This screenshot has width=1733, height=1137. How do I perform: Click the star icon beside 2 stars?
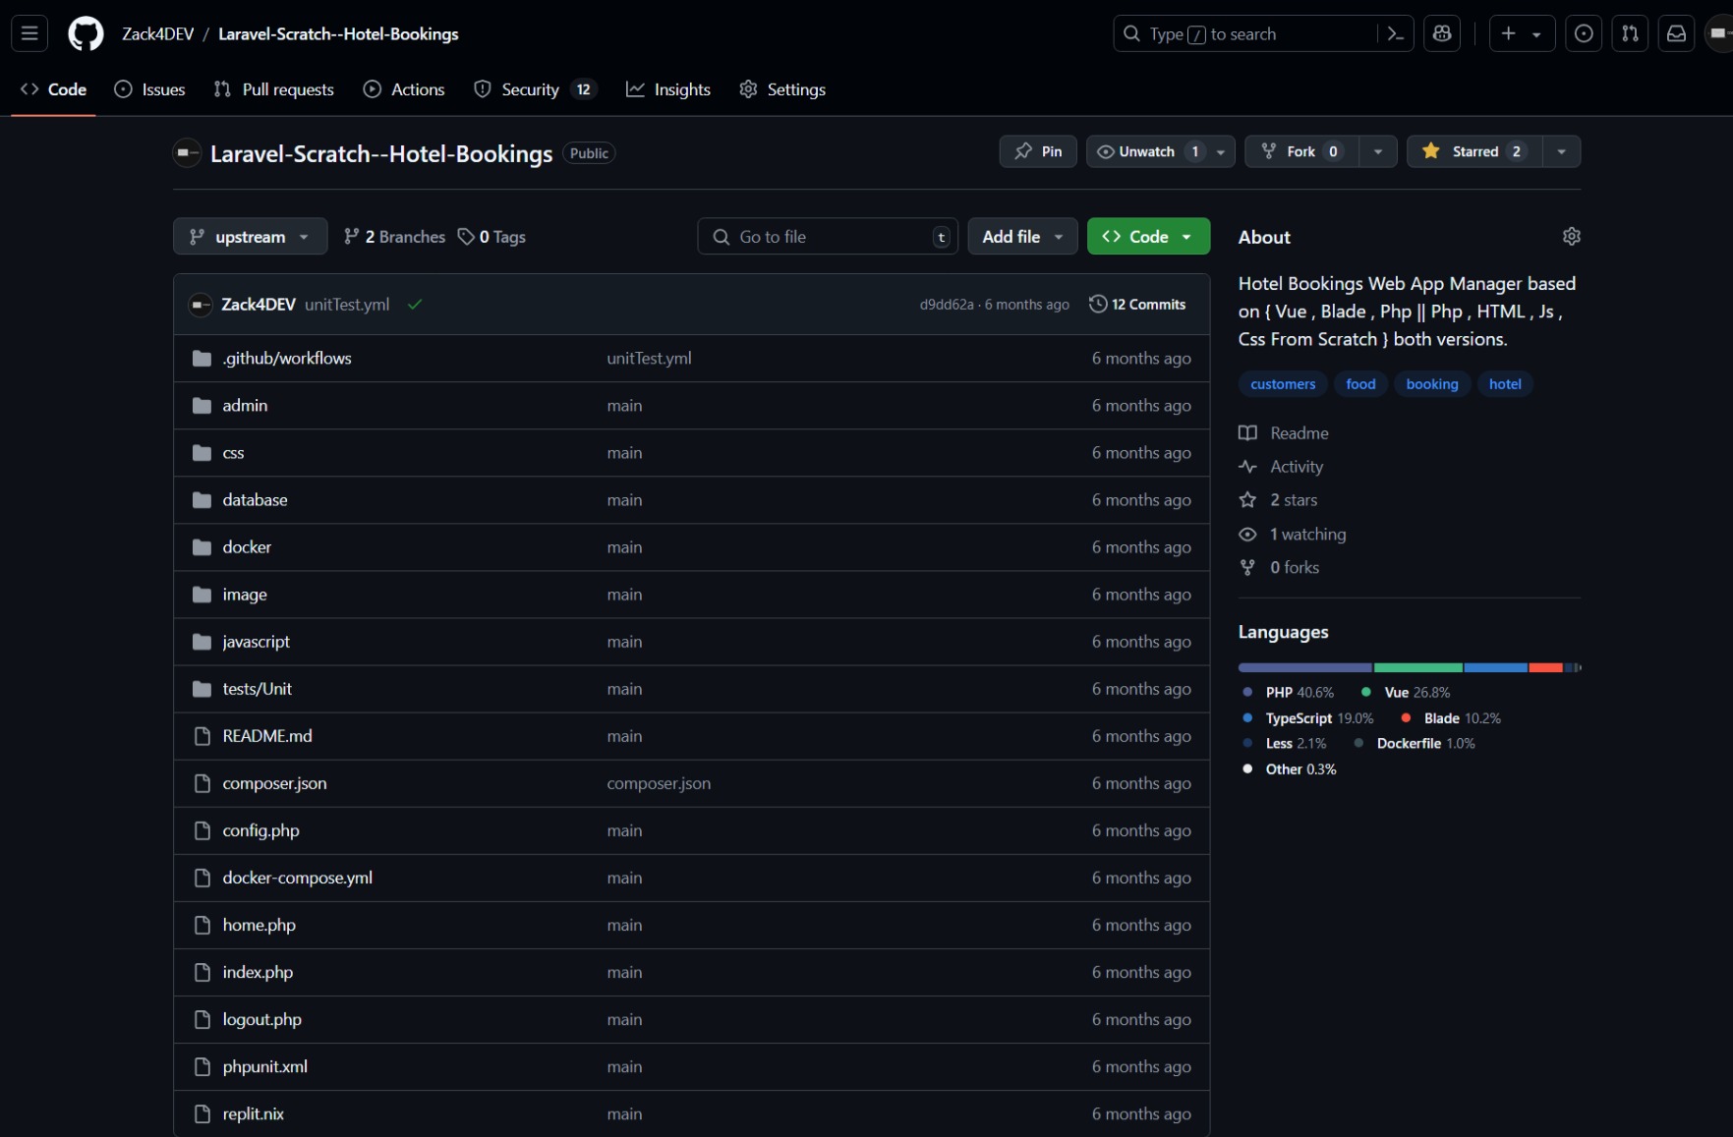[1247, 500]
